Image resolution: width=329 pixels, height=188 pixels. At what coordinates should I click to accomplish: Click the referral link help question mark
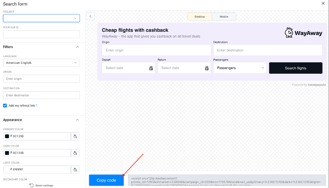pos(36,106)
